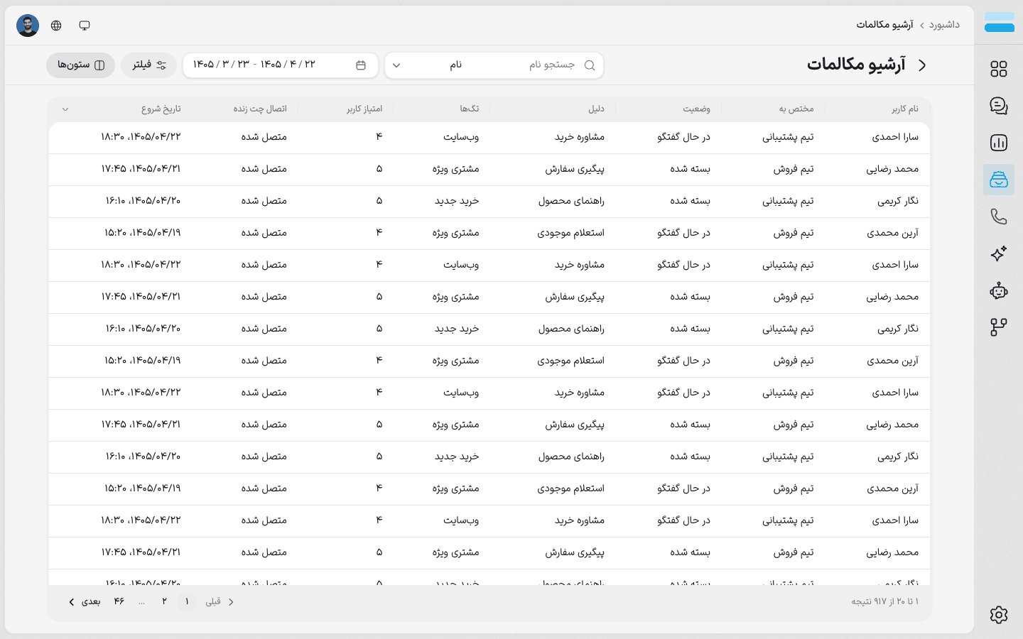Expand the chevron in table header

65,109
